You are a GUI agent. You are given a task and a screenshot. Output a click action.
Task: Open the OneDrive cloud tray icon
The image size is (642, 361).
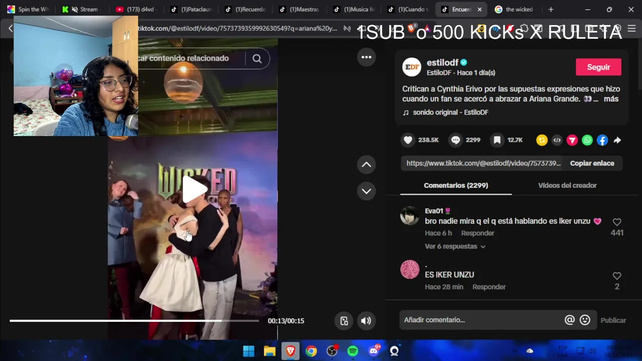530,351
